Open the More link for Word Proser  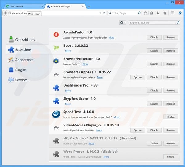click(x=106, y=157)
